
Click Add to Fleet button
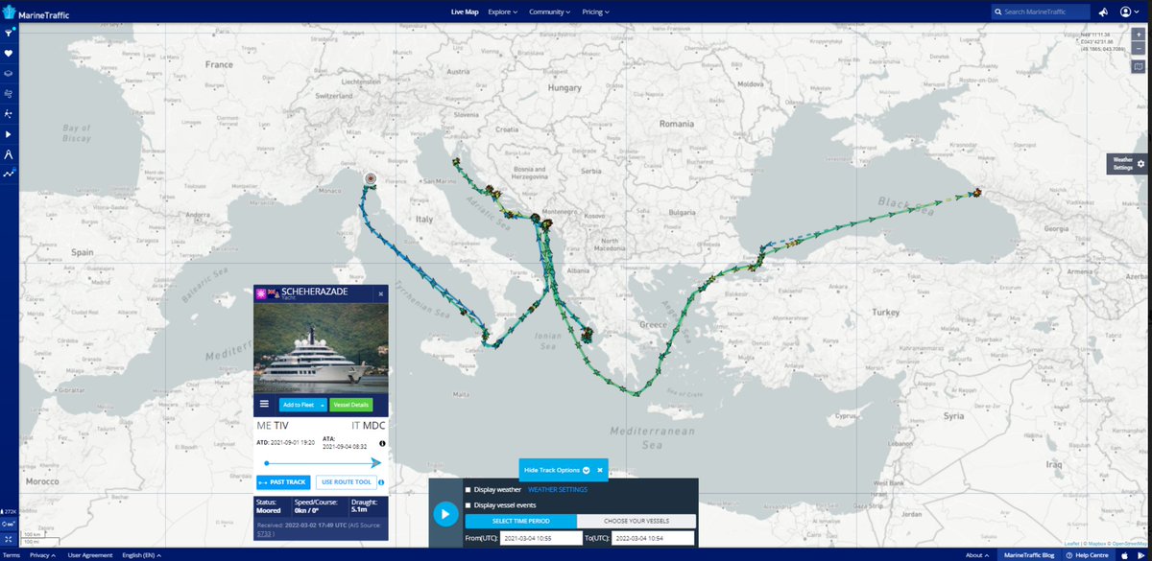(297, 405)
